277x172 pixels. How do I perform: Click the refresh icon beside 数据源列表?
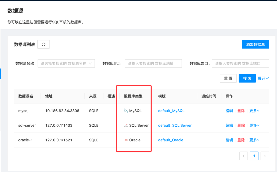tap(43, 44)
